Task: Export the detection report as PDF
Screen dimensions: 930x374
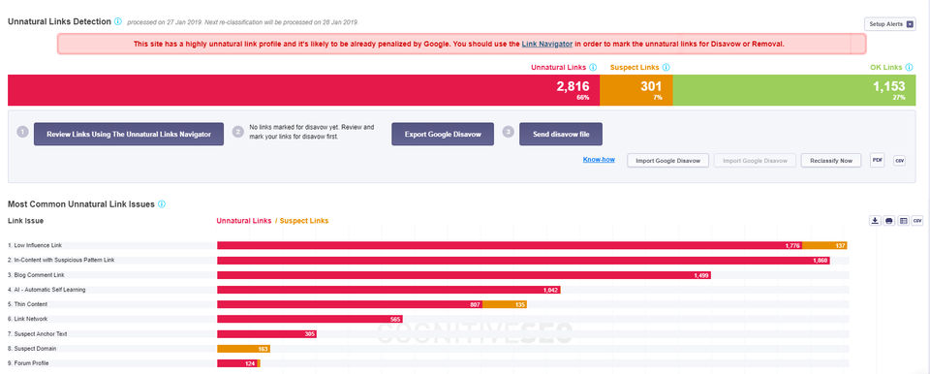Action: coord(878,160)
